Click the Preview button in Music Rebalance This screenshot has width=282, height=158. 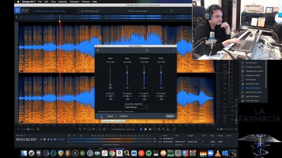101,116
